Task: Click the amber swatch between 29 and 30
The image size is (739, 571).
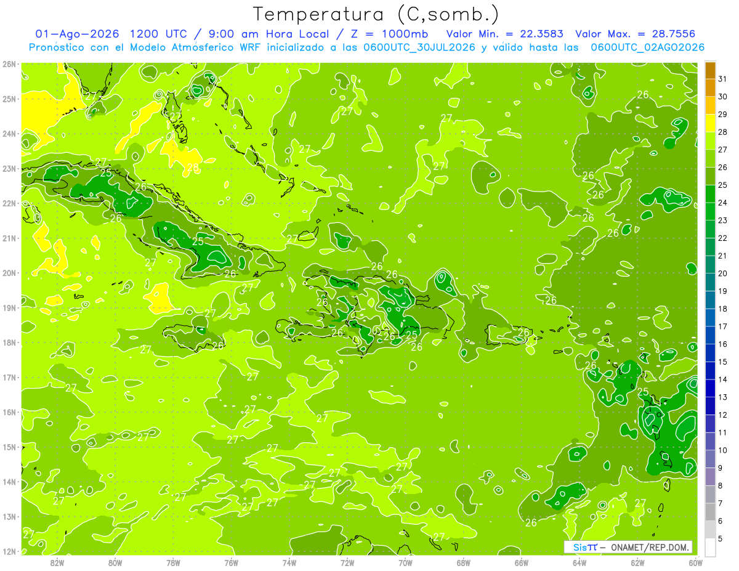Action: click(710, 105)
